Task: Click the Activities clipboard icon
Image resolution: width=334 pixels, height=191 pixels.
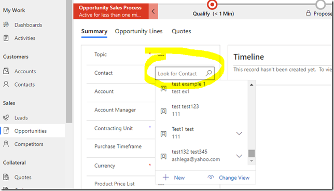Action: tap(6, 38)
